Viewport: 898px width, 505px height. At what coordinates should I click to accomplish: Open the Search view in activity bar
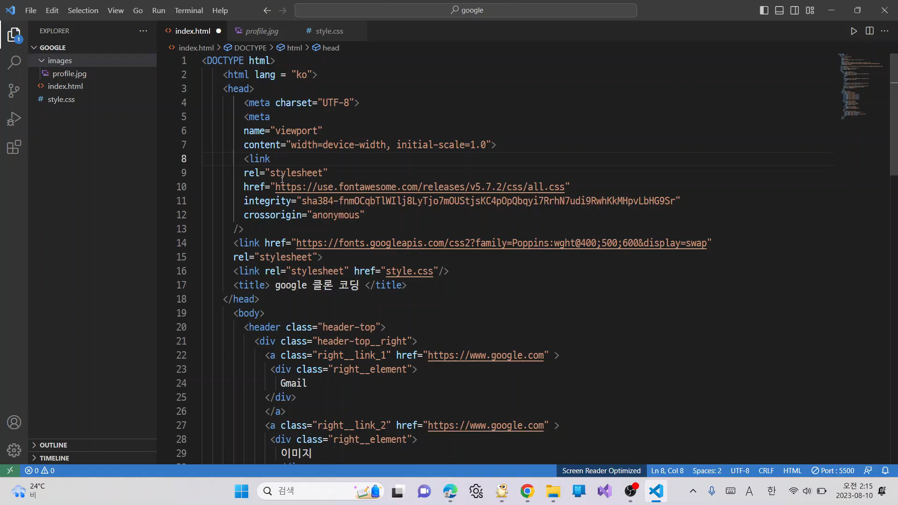coord(14,62)
